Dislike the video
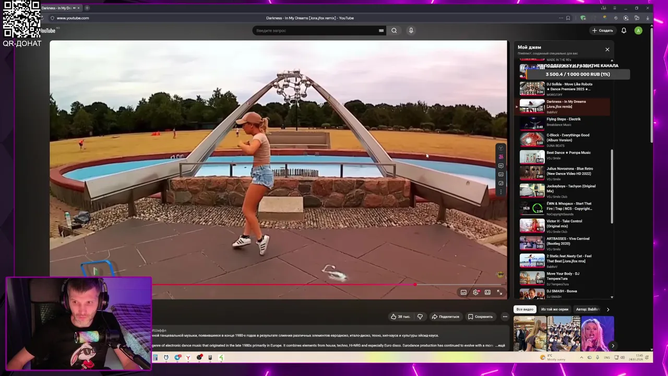The image size is (668, 376). point(420,316)
